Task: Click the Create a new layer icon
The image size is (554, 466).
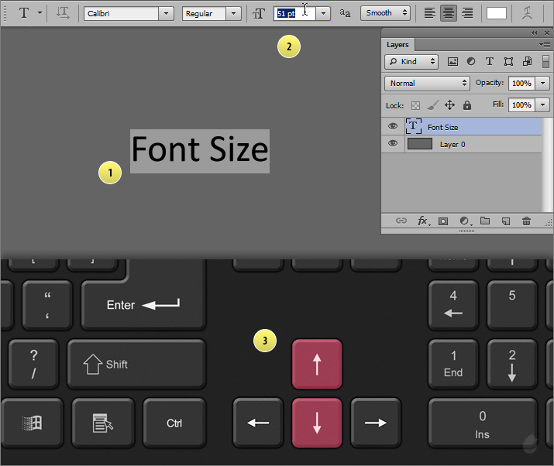Action: point(506,221)
